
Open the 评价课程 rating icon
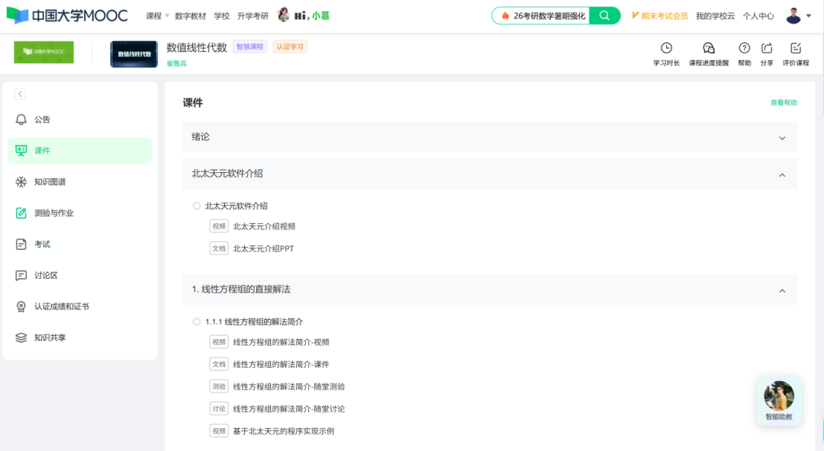coord(796,48)
